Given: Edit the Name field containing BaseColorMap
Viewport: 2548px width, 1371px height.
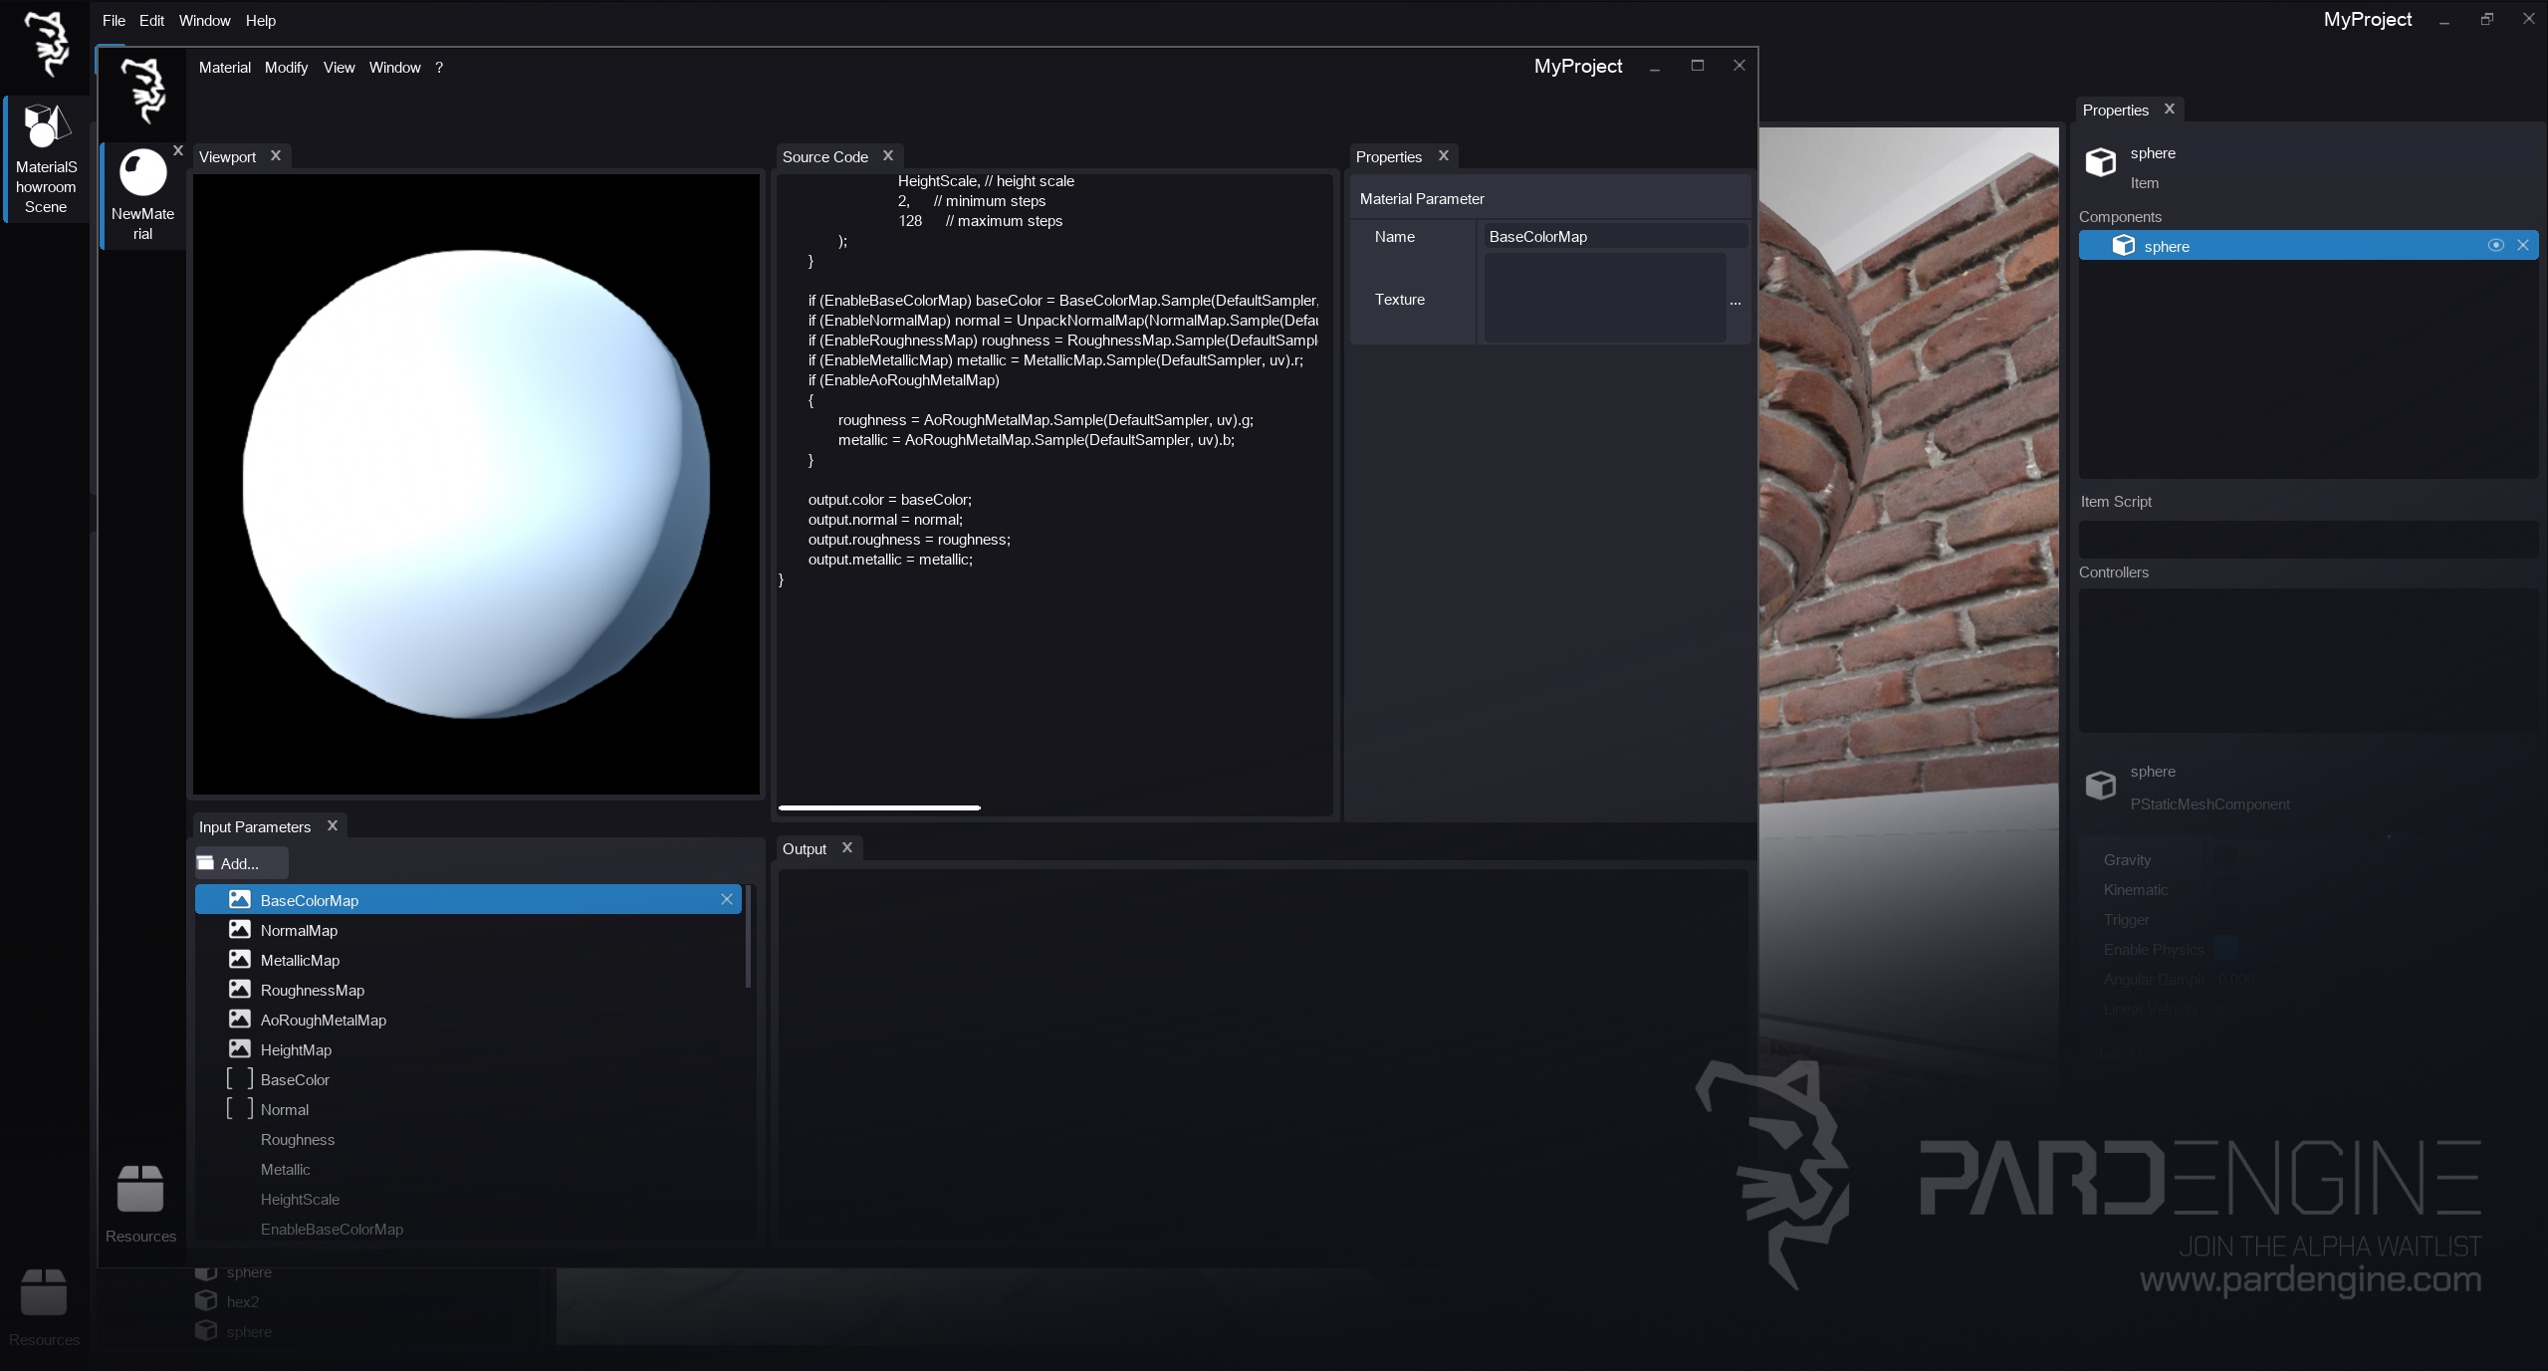Looking at the screenshot, I should click(x=1614, y=237).
